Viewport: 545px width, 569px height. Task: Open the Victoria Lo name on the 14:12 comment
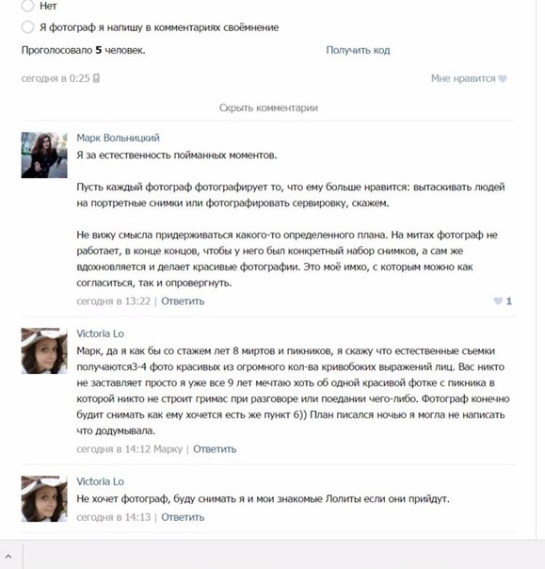[x=100, y=333]
